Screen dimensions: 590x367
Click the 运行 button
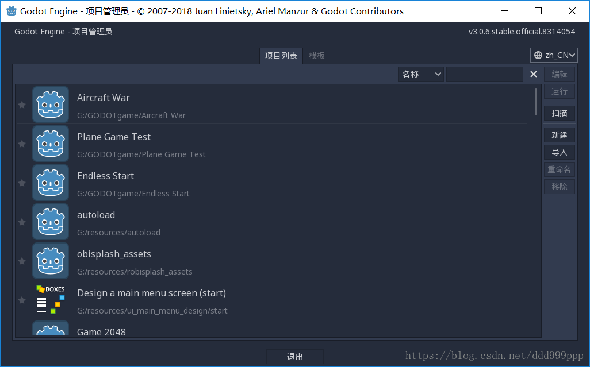[560, 91]
